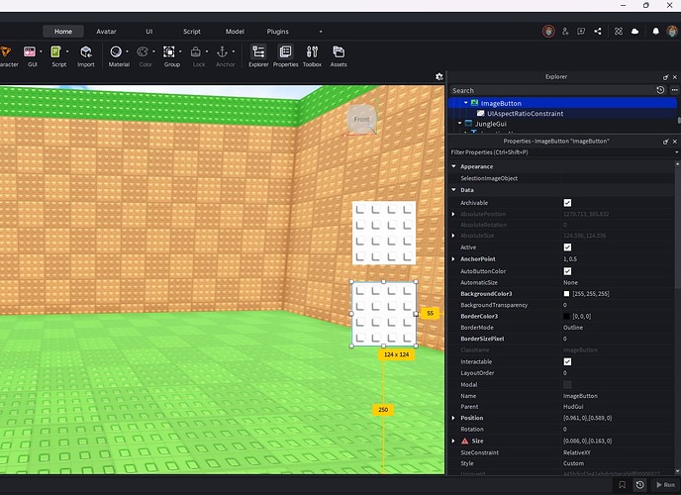Select the JungleGui item in Explorer
Viewport: 681px width, 495px height.
coord(490,124)
